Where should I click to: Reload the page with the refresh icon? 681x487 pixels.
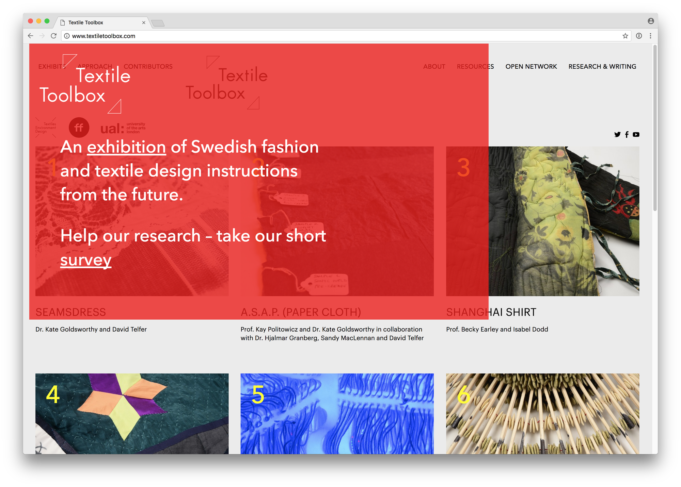pos(53,36)
